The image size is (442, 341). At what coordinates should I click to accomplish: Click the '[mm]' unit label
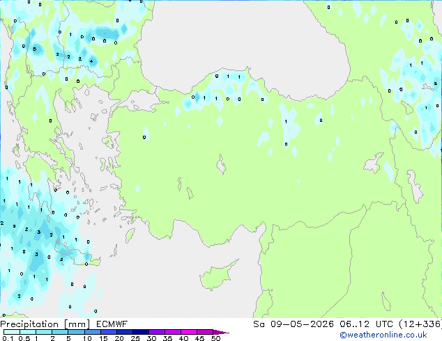pyautogui.click(x=77, y=324)
